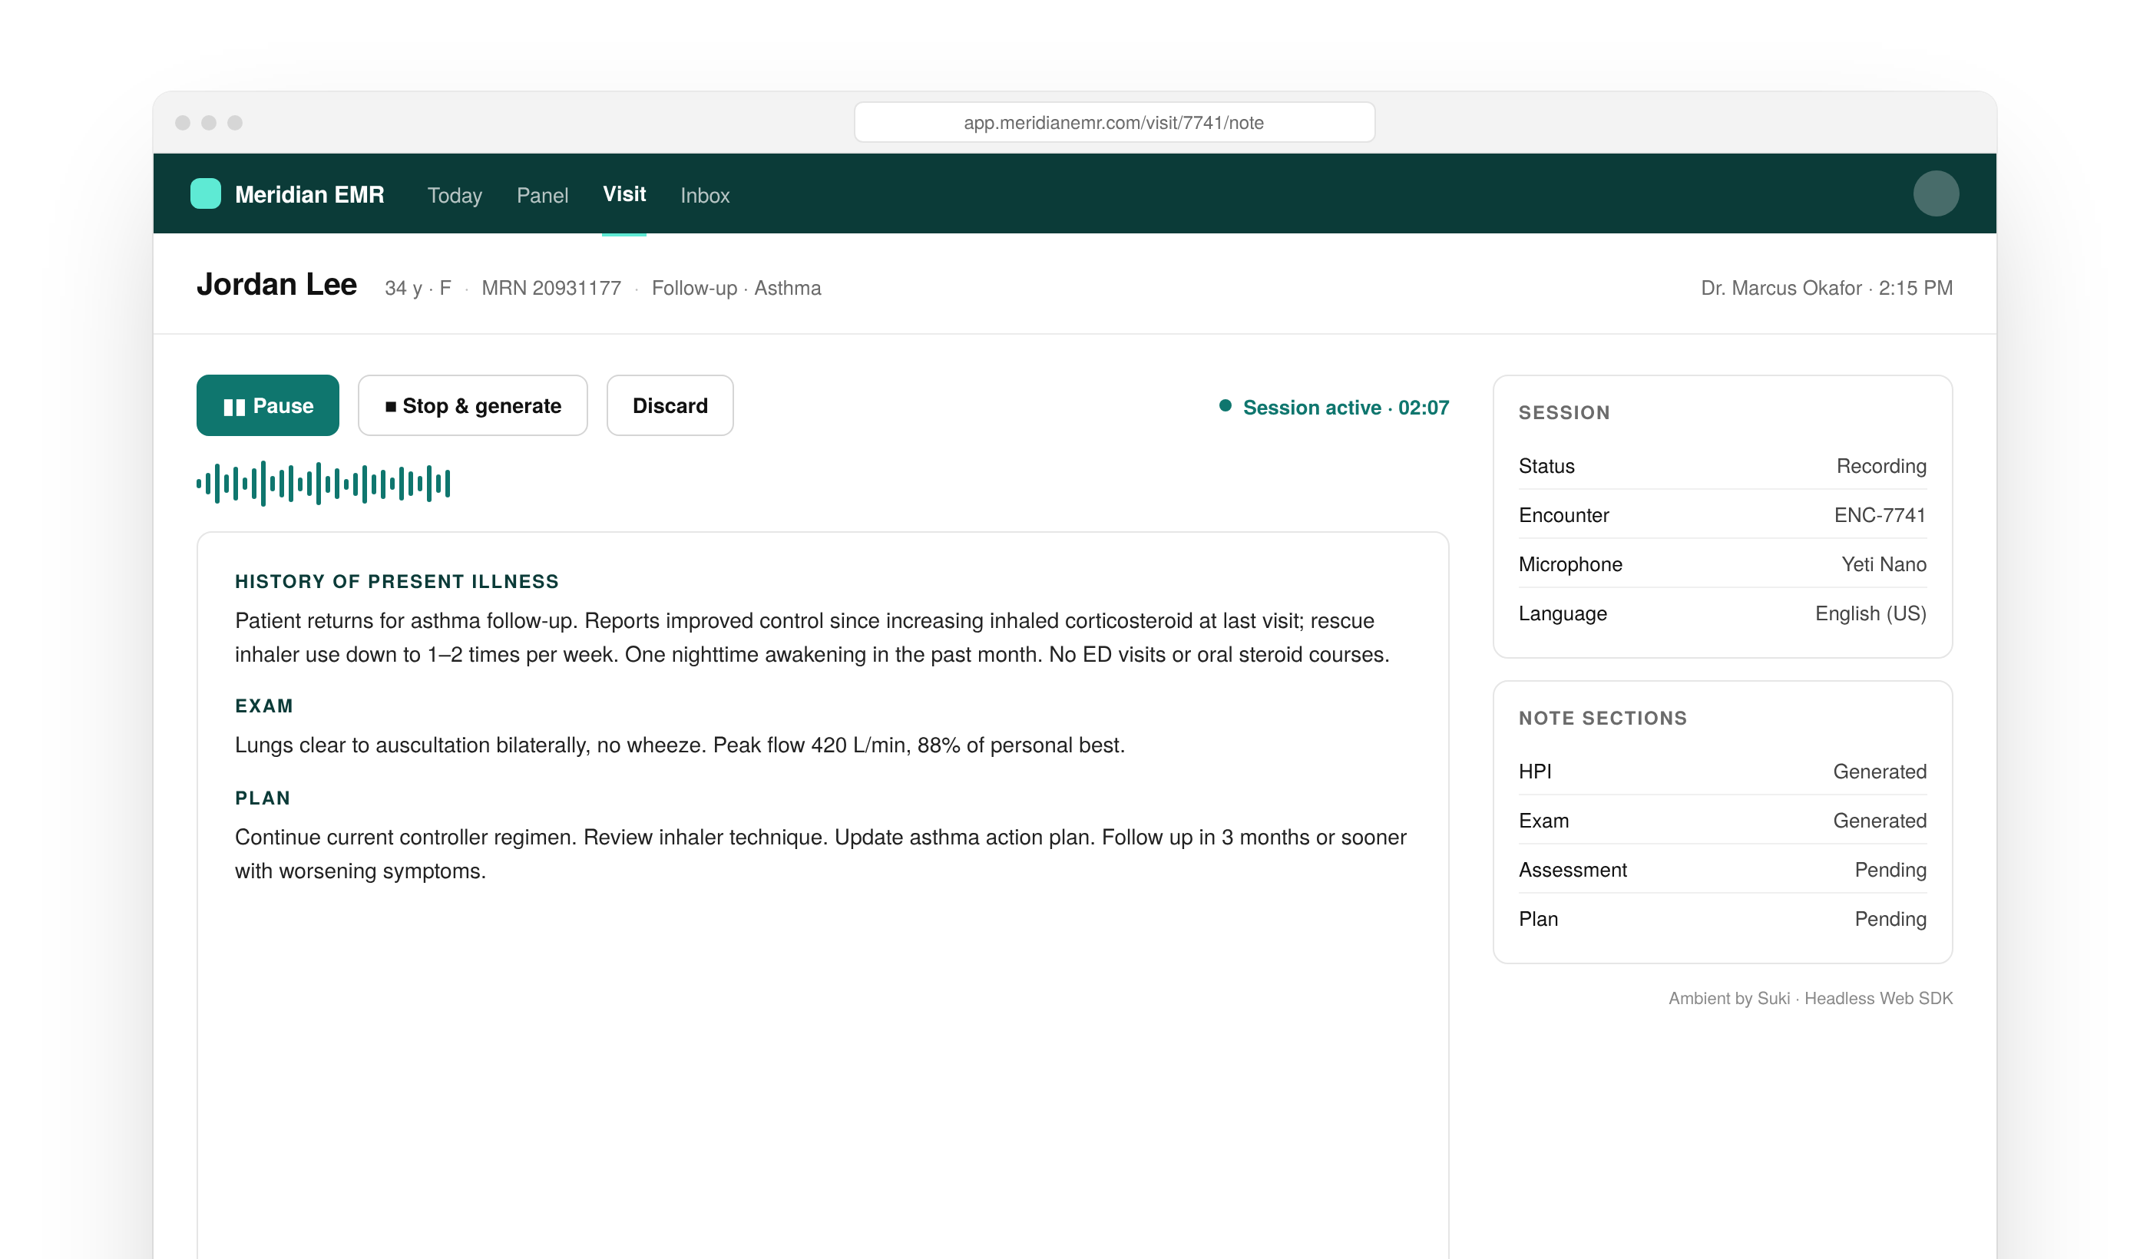Screen dimensions: 2150x1259
Task: Click Session active · 02:07 timer
Action: coord(1345,408)
